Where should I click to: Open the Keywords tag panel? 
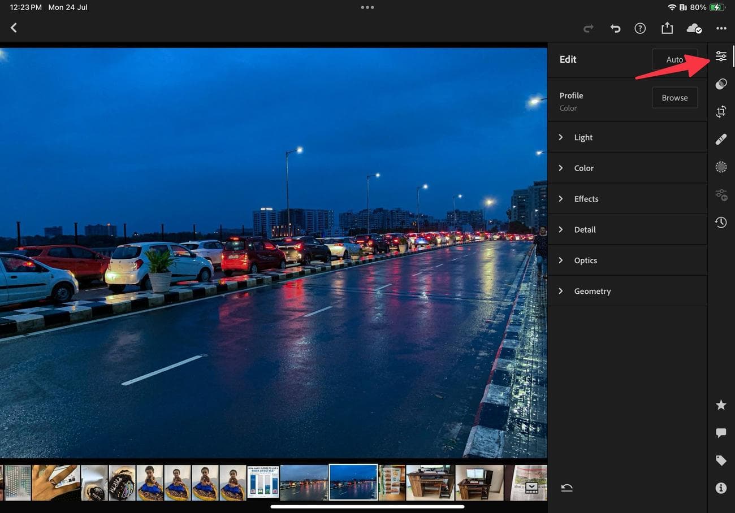click(x=720, y=460)
